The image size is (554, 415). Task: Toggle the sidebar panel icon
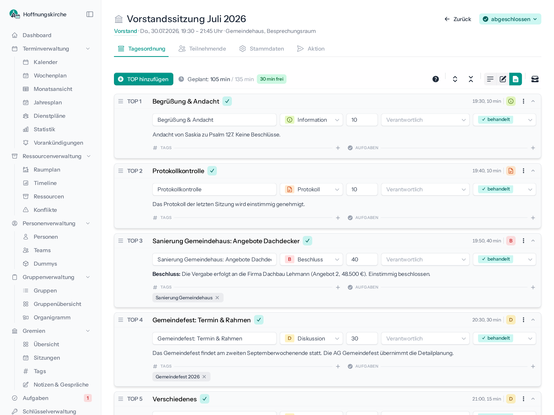pos(90,14)
